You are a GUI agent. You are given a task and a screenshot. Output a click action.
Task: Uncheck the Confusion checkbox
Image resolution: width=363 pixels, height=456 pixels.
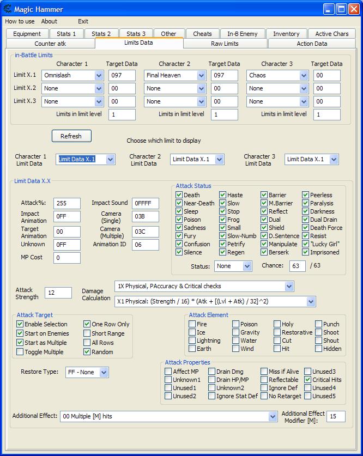tap(179, 244)
